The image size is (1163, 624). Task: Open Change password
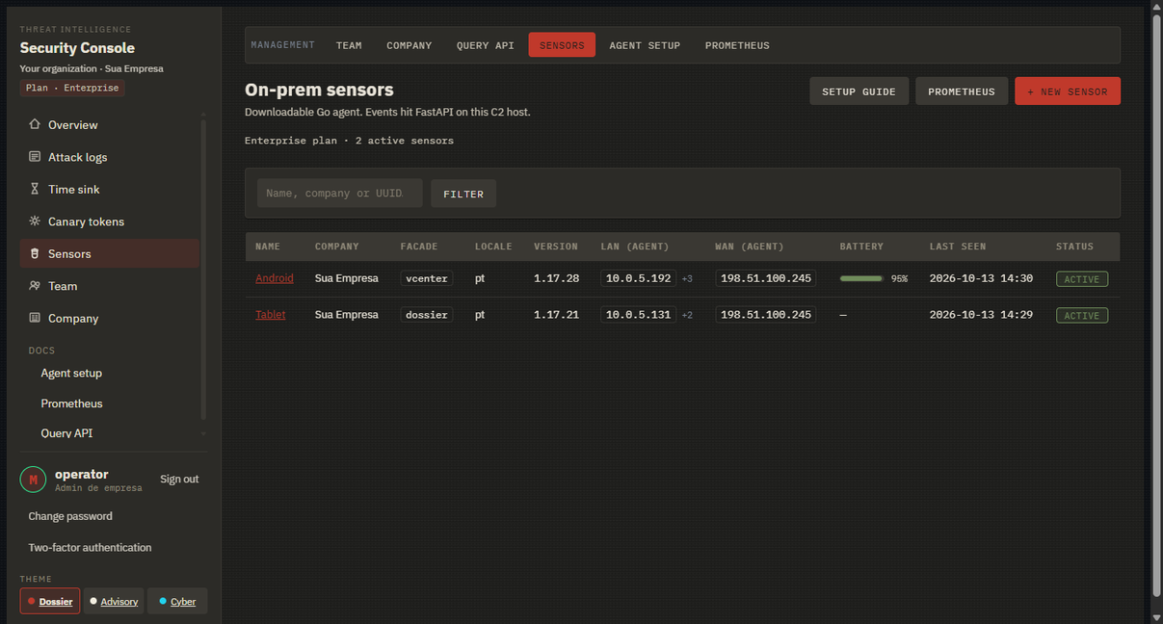(70, 516)
